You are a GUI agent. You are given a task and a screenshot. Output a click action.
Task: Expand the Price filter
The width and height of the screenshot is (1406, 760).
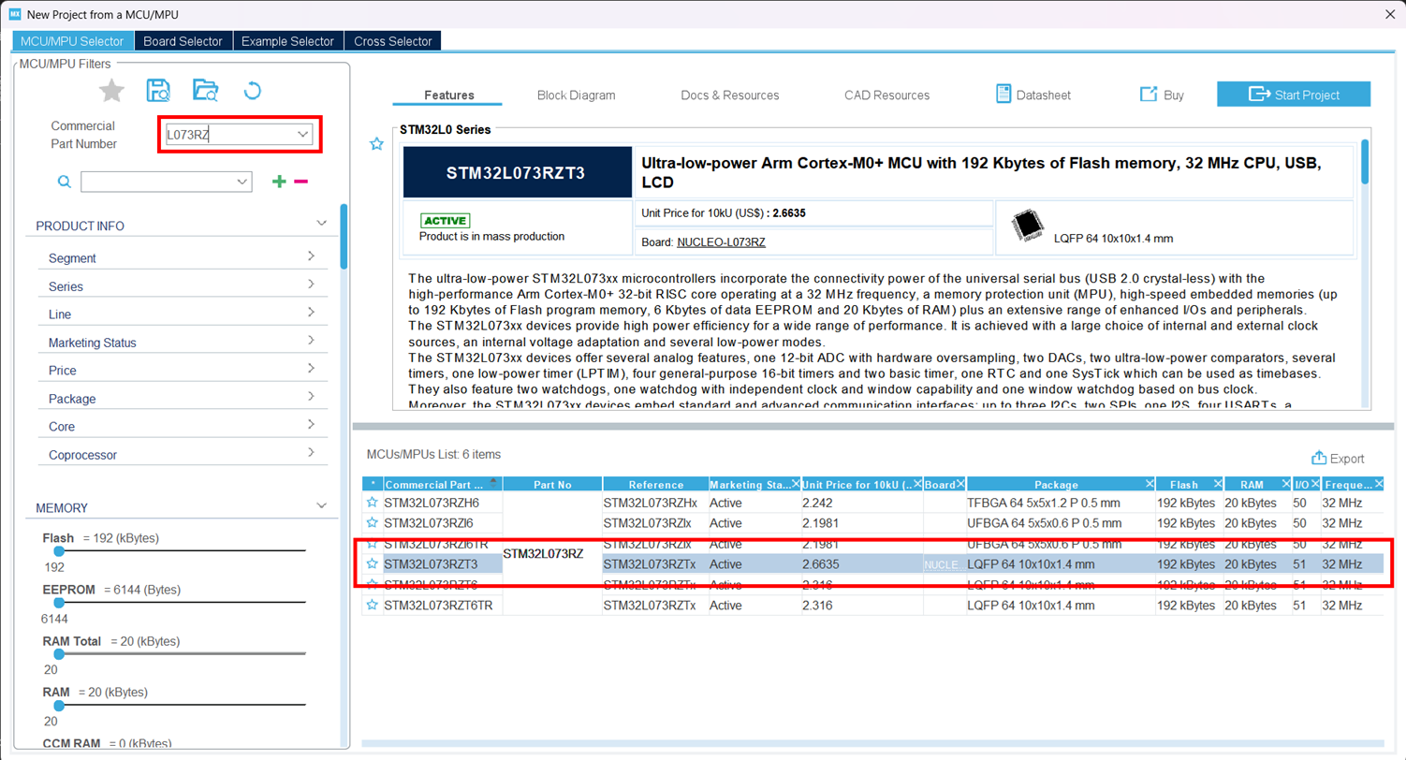pyautogui.click(x=311, y=369)
